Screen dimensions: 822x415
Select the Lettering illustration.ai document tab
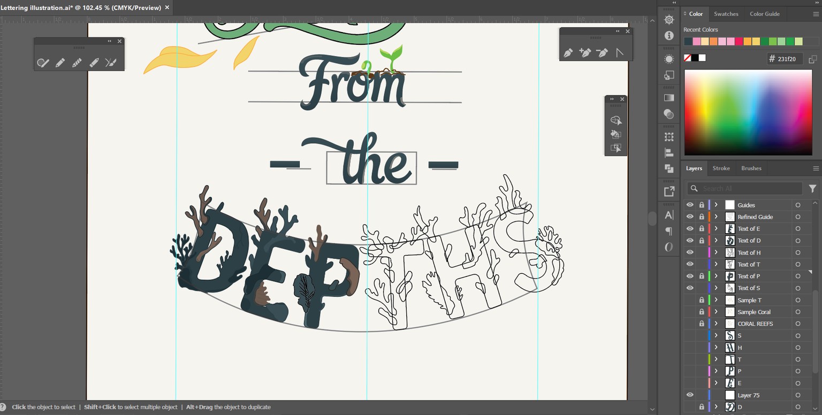(x=81, y=7)
